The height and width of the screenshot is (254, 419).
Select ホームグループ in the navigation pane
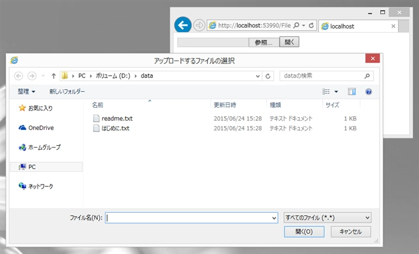pos(44,147)
